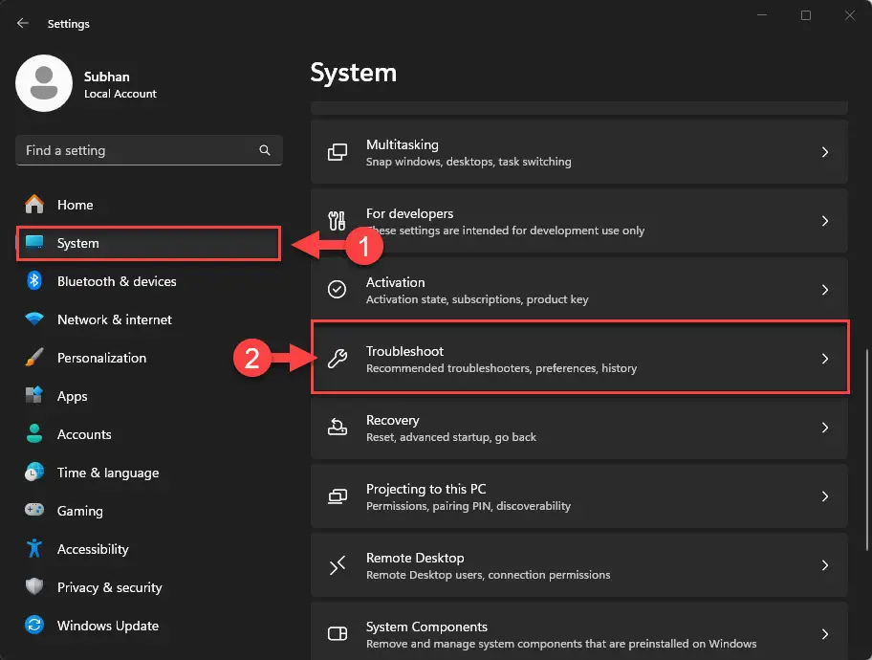The height and width of the screenshot is (660, 872).
Task: Click the settings list vertical scrollbar
Action: point(866,450)
